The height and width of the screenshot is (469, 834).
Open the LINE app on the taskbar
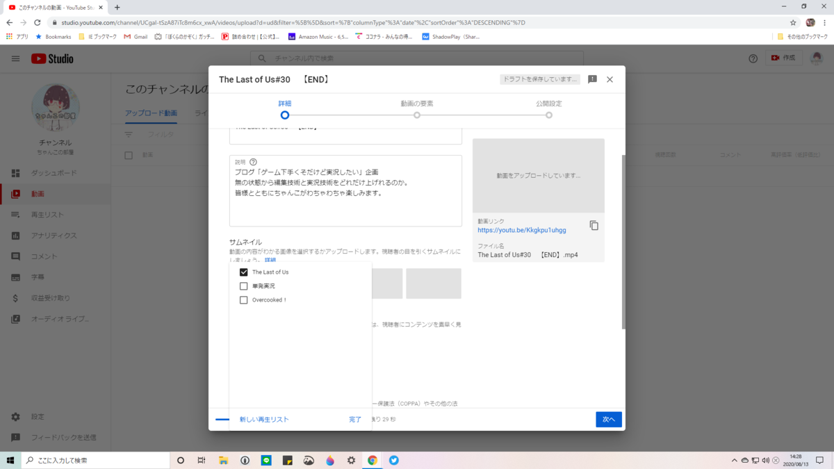tap(266, 460)
